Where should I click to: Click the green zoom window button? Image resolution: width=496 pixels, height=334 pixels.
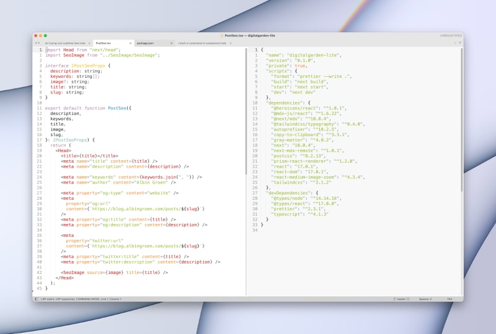click(x=45, y=36)
